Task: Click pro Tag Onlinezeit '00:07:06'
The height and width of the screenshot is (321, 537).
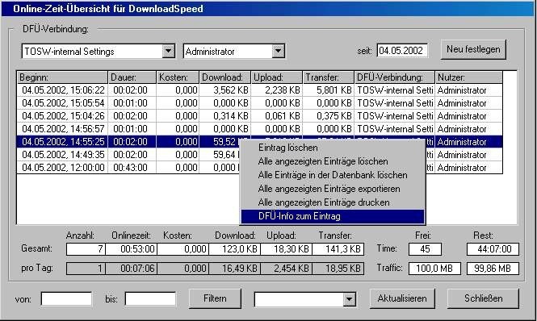Action: click(131, 269)
